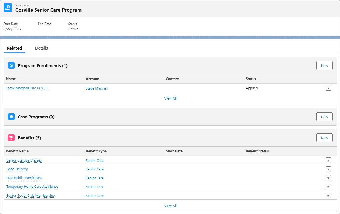Screen dimensions: 340x214
Task: Switch to the Related tab
Action: (14, 48)
